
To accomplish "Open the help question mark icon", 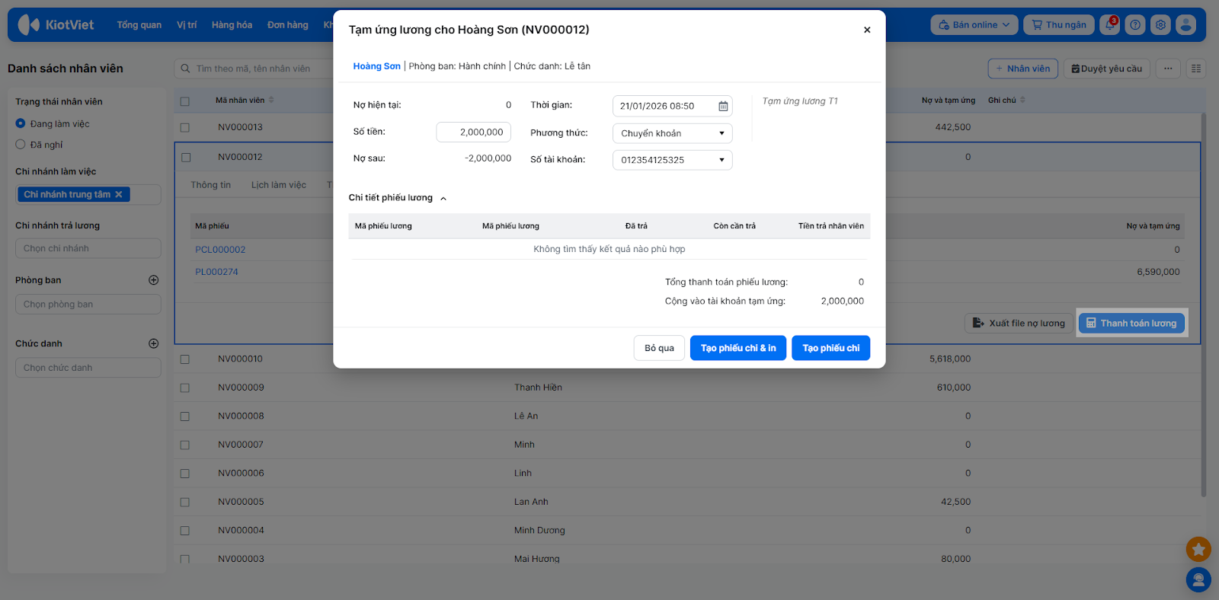I will point(1135,25).
